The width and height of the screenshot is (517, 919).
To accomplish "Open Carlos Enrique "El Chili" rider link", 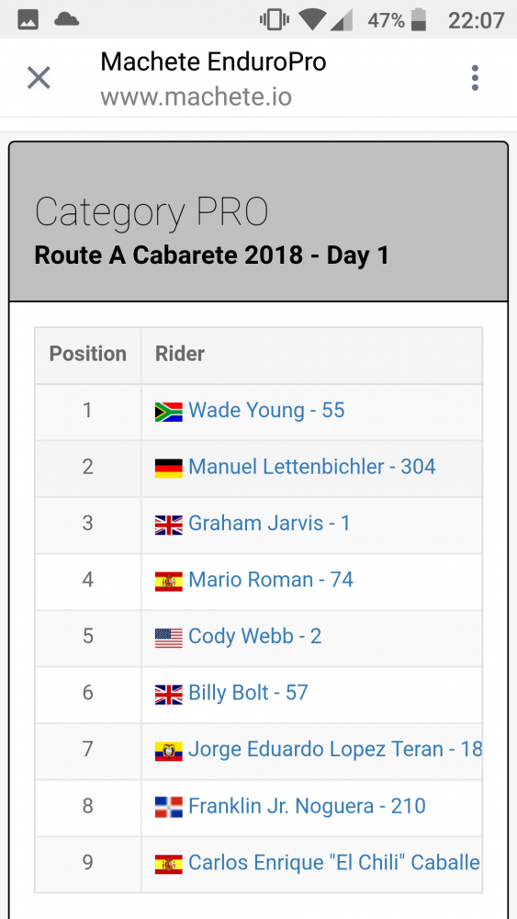I will 335,863.
